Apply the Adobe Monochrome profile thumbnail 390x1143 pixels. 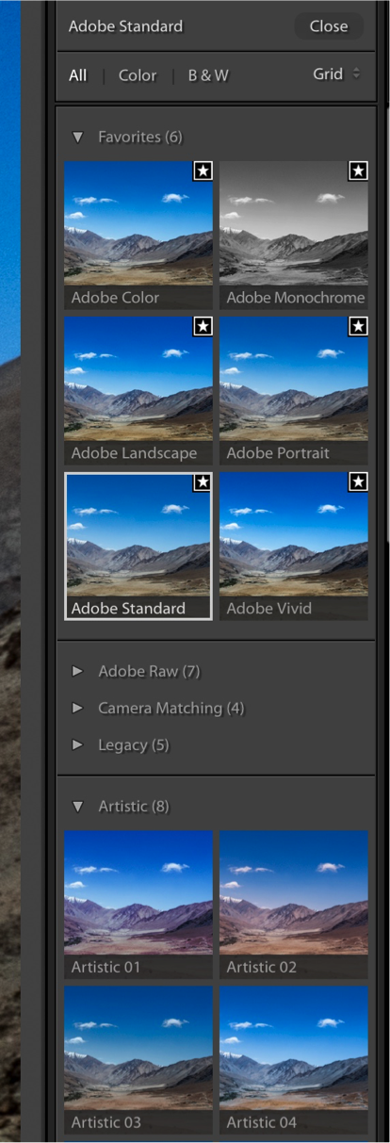294,235
